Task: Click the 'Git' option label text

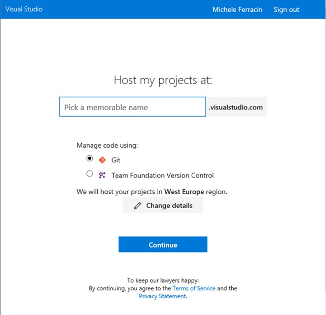Action: 116,160
